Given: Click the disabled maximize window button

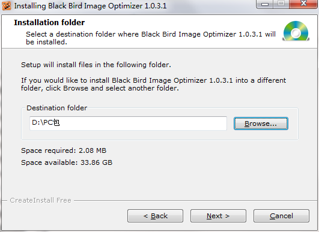Looking at the screenshot, I should click(281, 4).
